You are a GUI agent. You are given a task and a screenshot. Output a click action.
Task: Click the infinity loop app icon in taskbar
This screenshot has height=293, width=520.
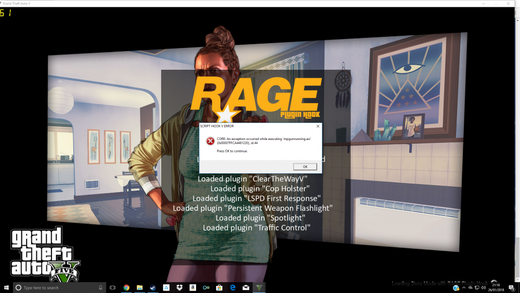(206, 288)
